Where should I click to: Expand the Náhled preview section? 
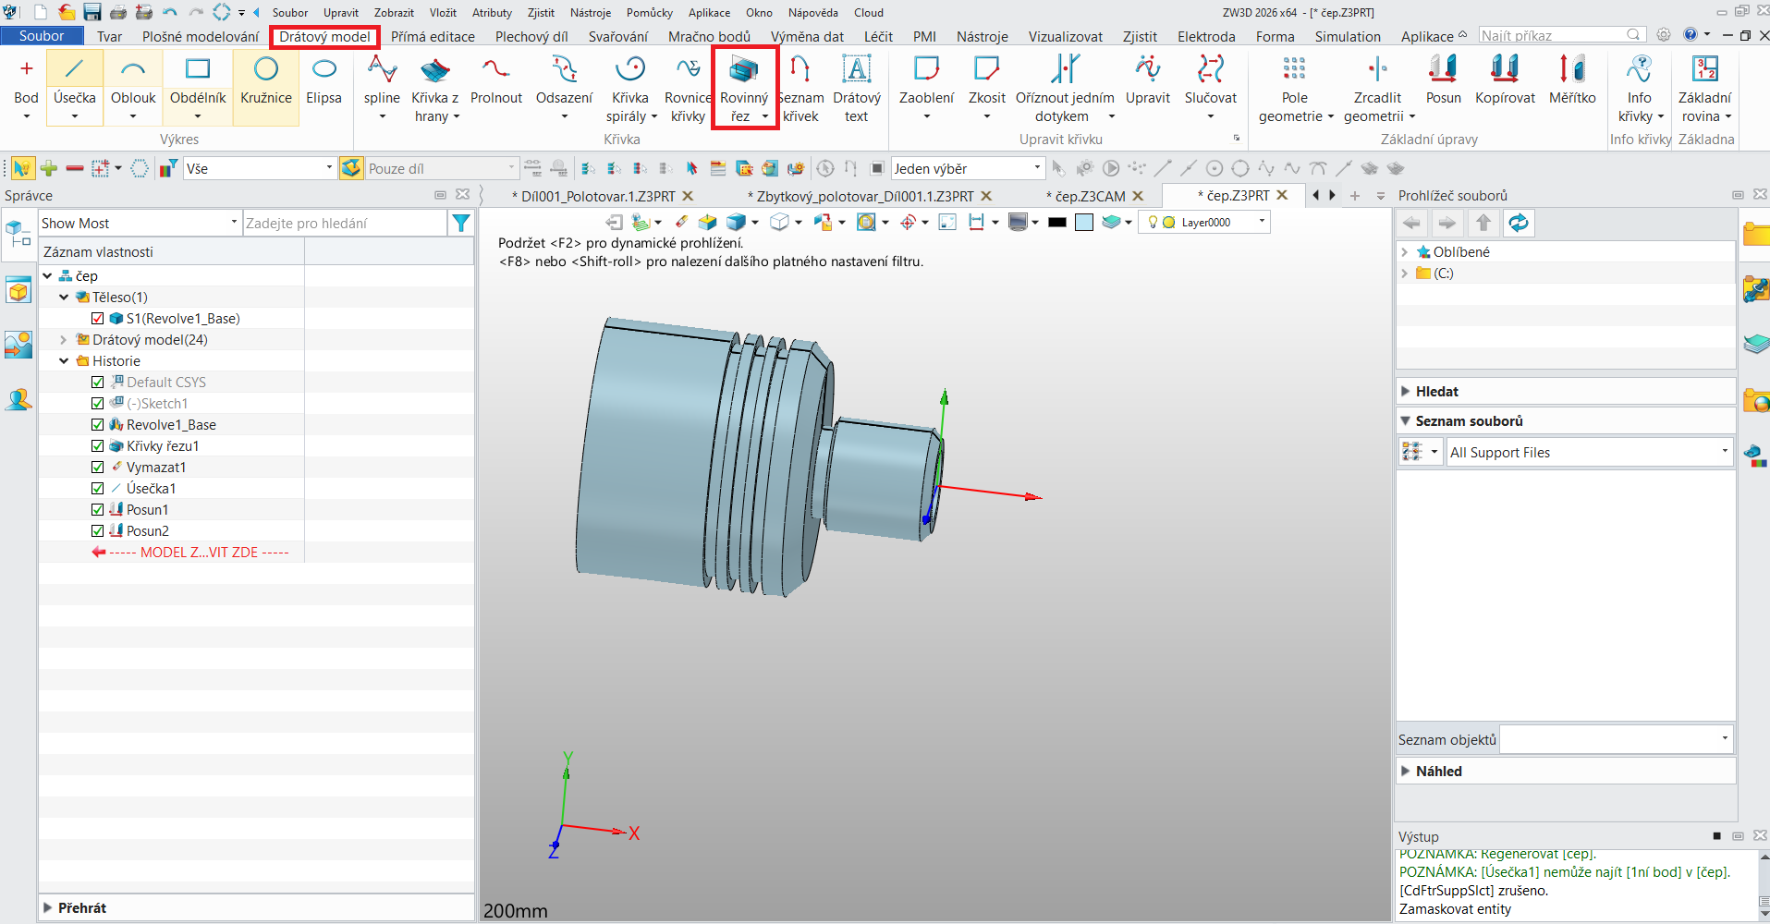[x=1406, y=772]
